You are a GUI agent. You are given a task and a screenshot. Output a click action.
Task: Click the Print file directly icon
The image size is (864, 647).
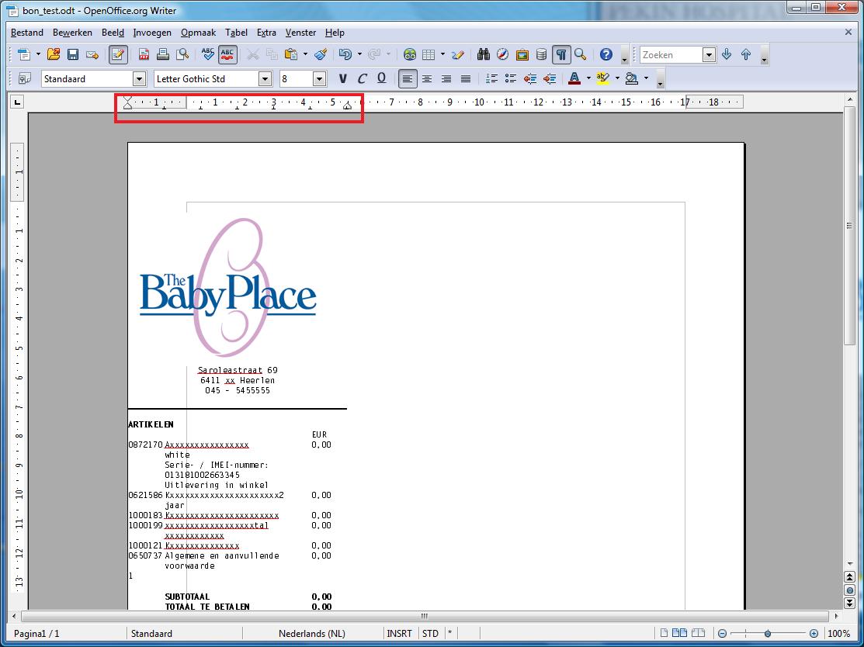(163, 54)
